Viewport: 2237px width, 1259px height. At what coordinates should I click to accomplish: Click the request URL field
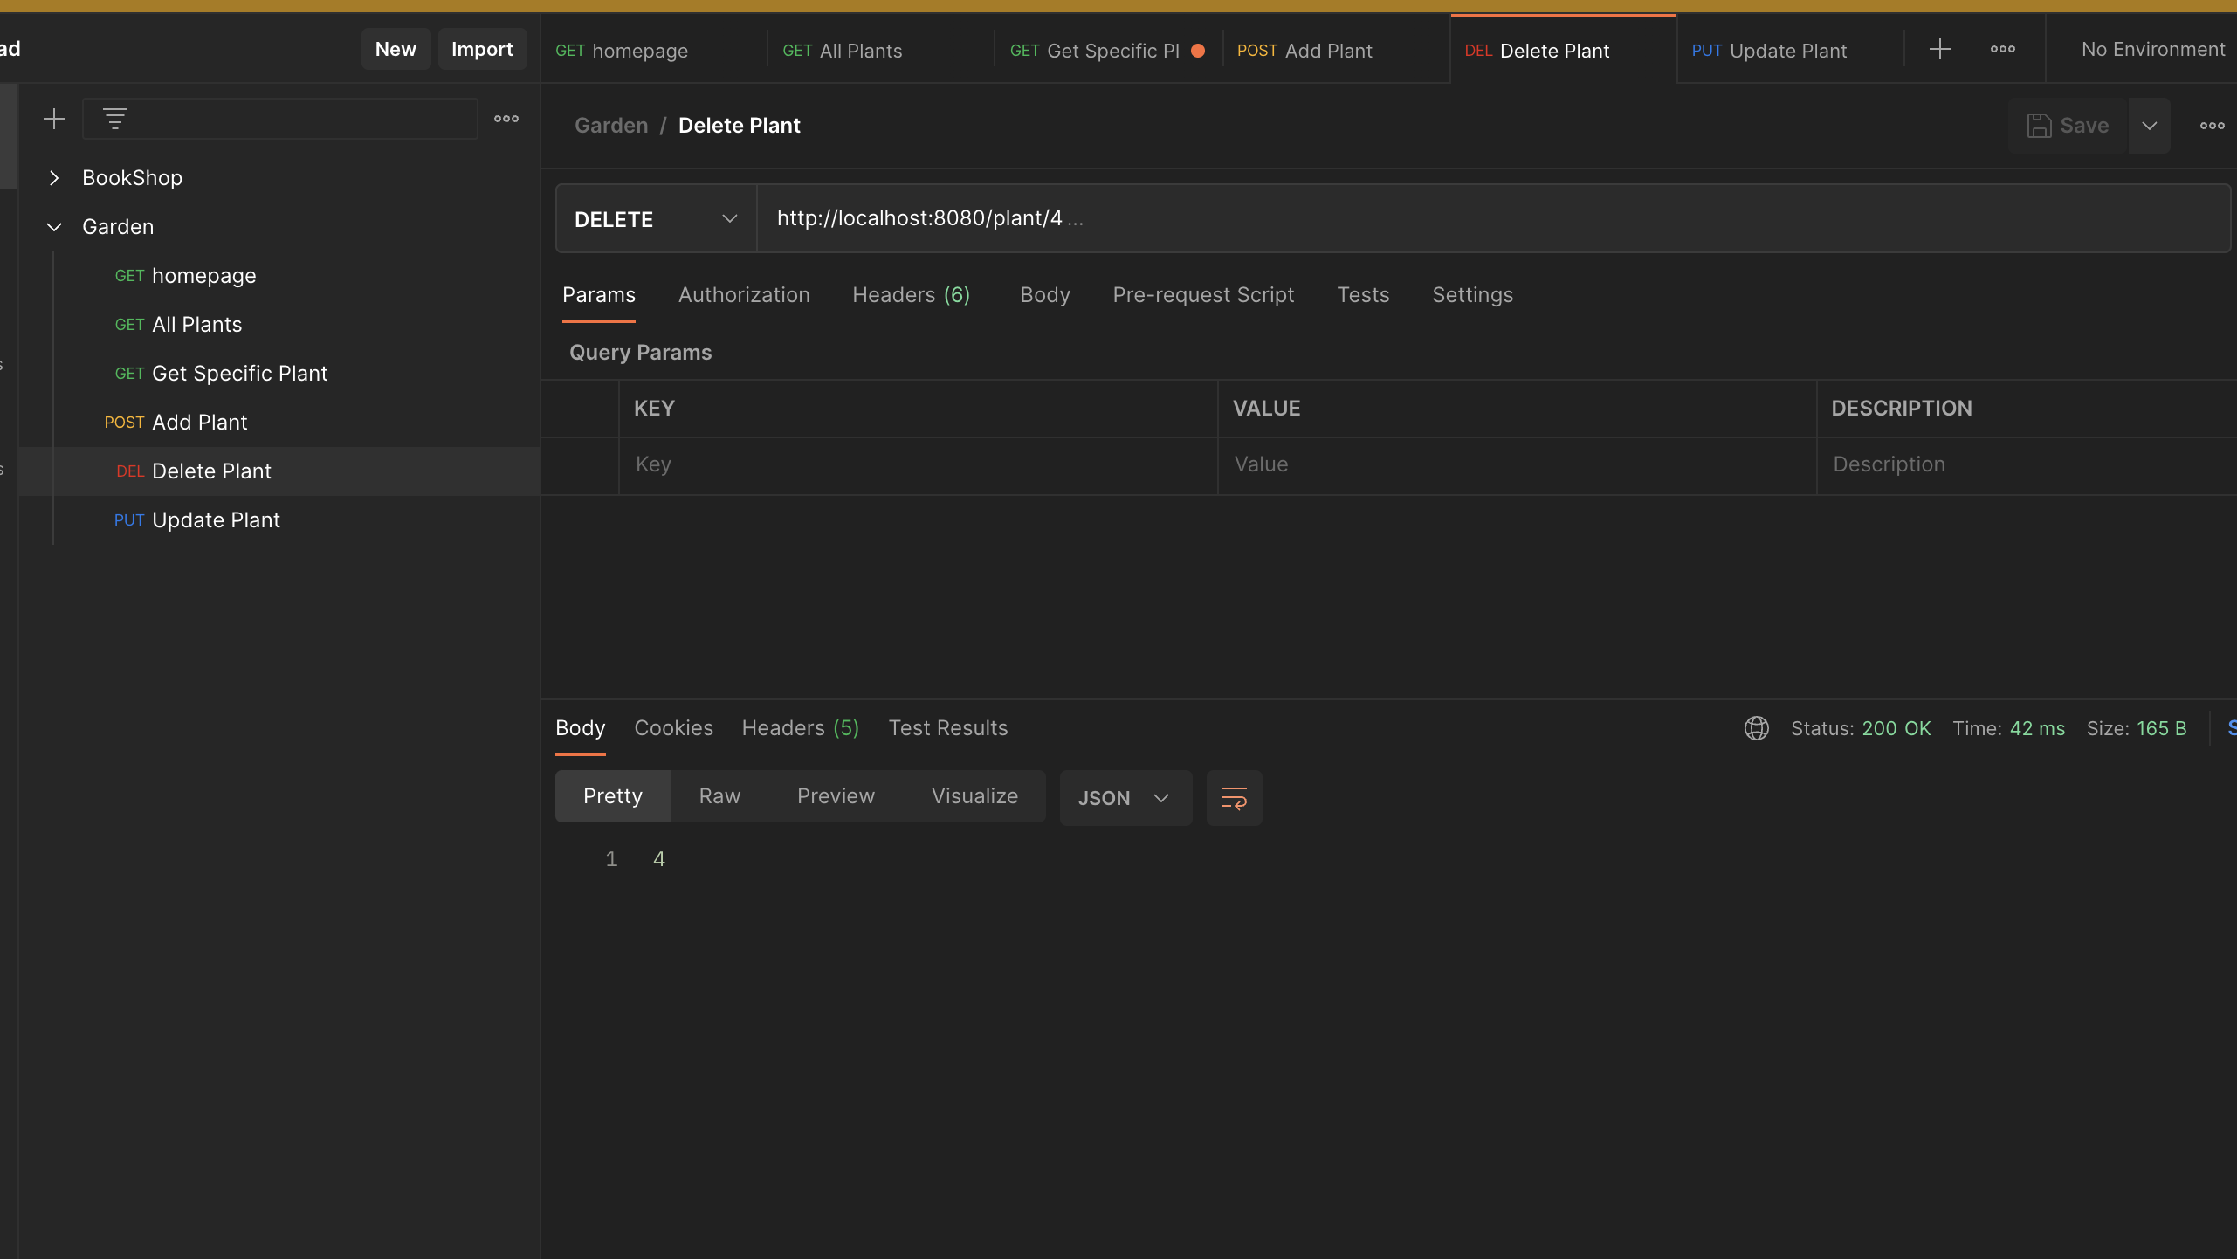1493,218
